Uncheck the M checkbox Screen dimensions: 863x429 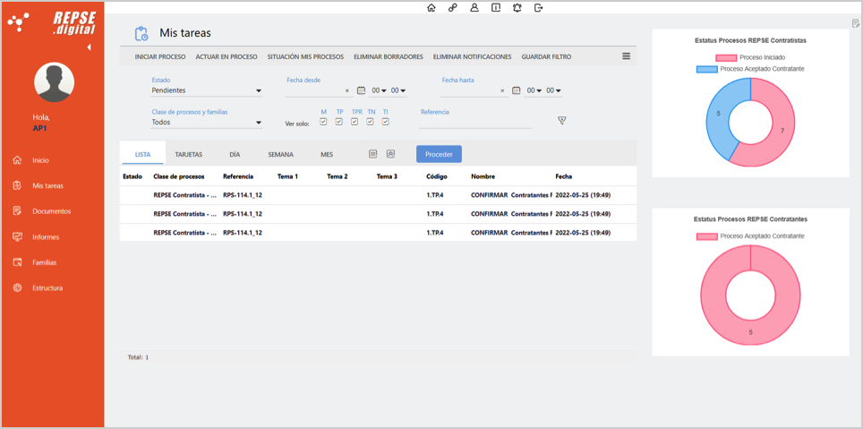click(x=324, y=122)
